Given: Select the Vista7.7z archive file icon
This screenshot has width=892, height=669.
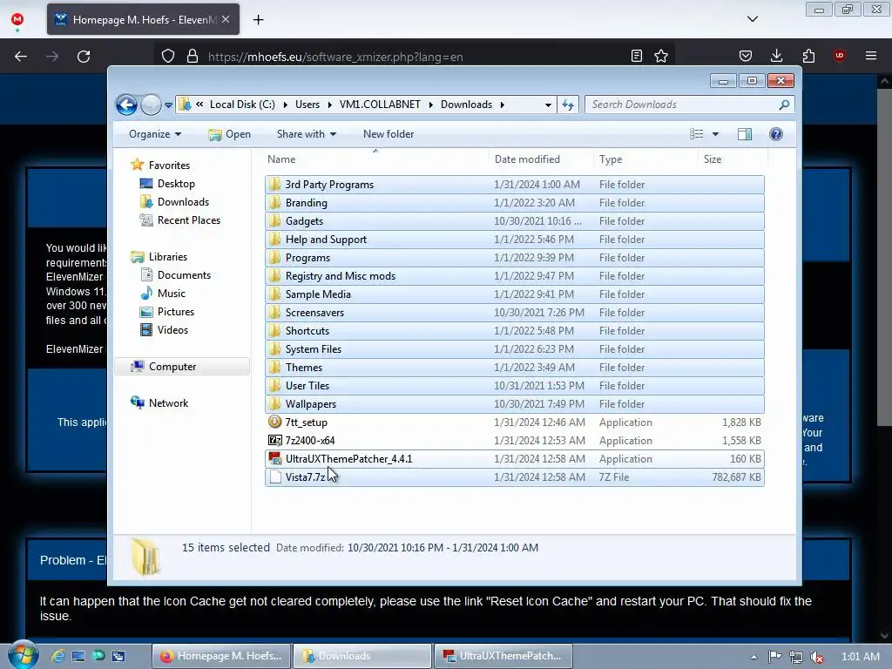Looking at the screenshot, I should tap(274, 476).
